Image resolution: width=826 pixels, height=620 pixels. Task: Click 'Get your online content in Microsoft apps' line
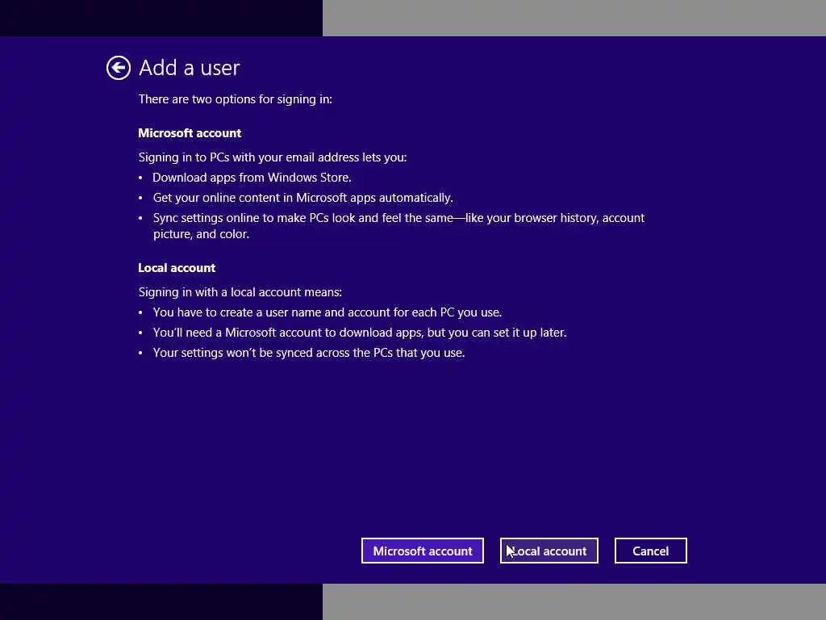click(303, 198)
